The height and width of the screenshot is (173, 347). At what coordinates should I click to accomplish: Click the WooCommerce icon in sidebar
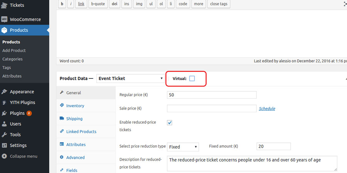point(4,19)
